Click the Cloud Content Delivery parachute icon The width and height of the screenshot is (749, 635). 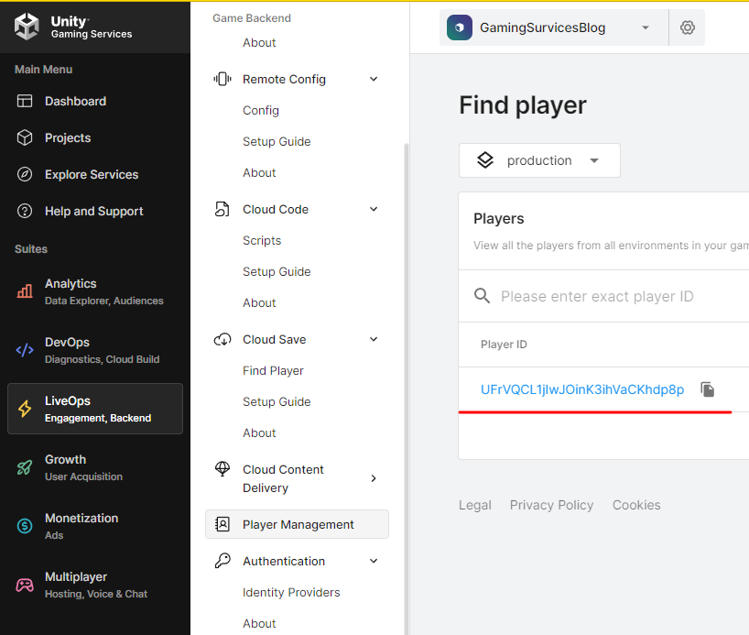pos(223,469)
